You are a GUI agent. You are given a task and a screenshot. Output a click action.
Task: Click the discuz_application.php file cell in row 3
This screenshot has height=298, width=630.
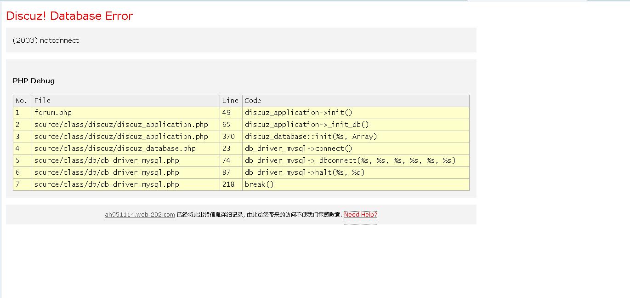pos(126,137)
